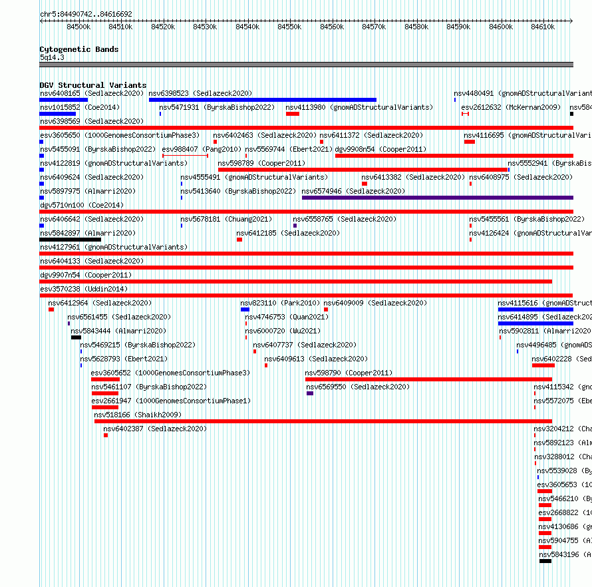Open nsv6412964 (Sedlazeck2020)

100,303
